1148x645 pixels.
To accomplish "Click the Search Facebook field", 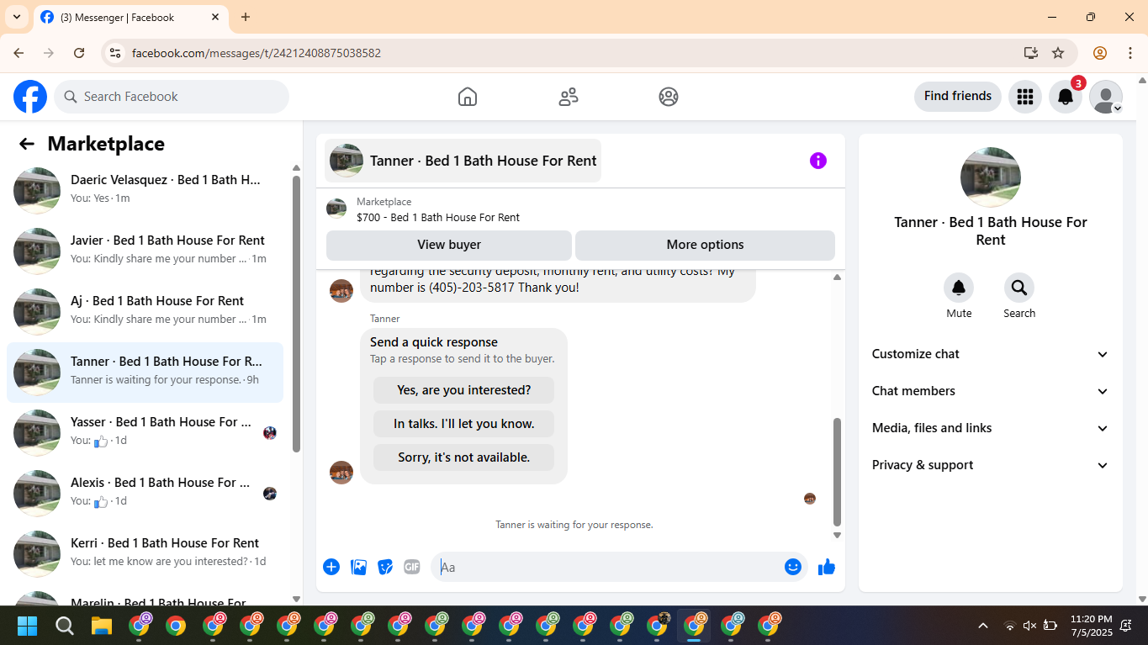I will click(x=172, y=97).
